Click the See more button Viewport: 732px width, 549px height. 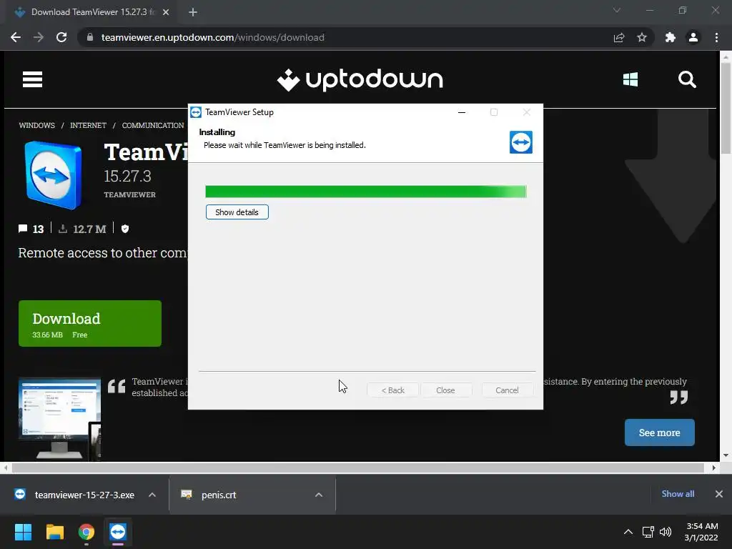coord(660,432)
